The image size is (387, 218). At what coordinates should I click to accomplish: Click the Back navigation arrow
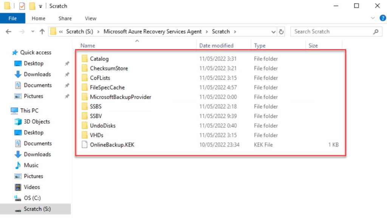click(8, 32)
